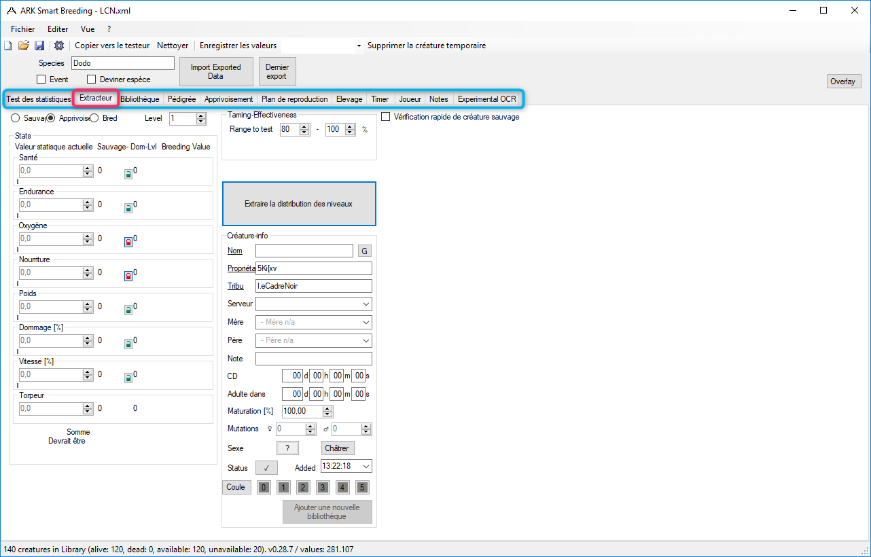Screen dimensions: 871x557
Task: Click color region swatch 4
Action: point(342,487)
